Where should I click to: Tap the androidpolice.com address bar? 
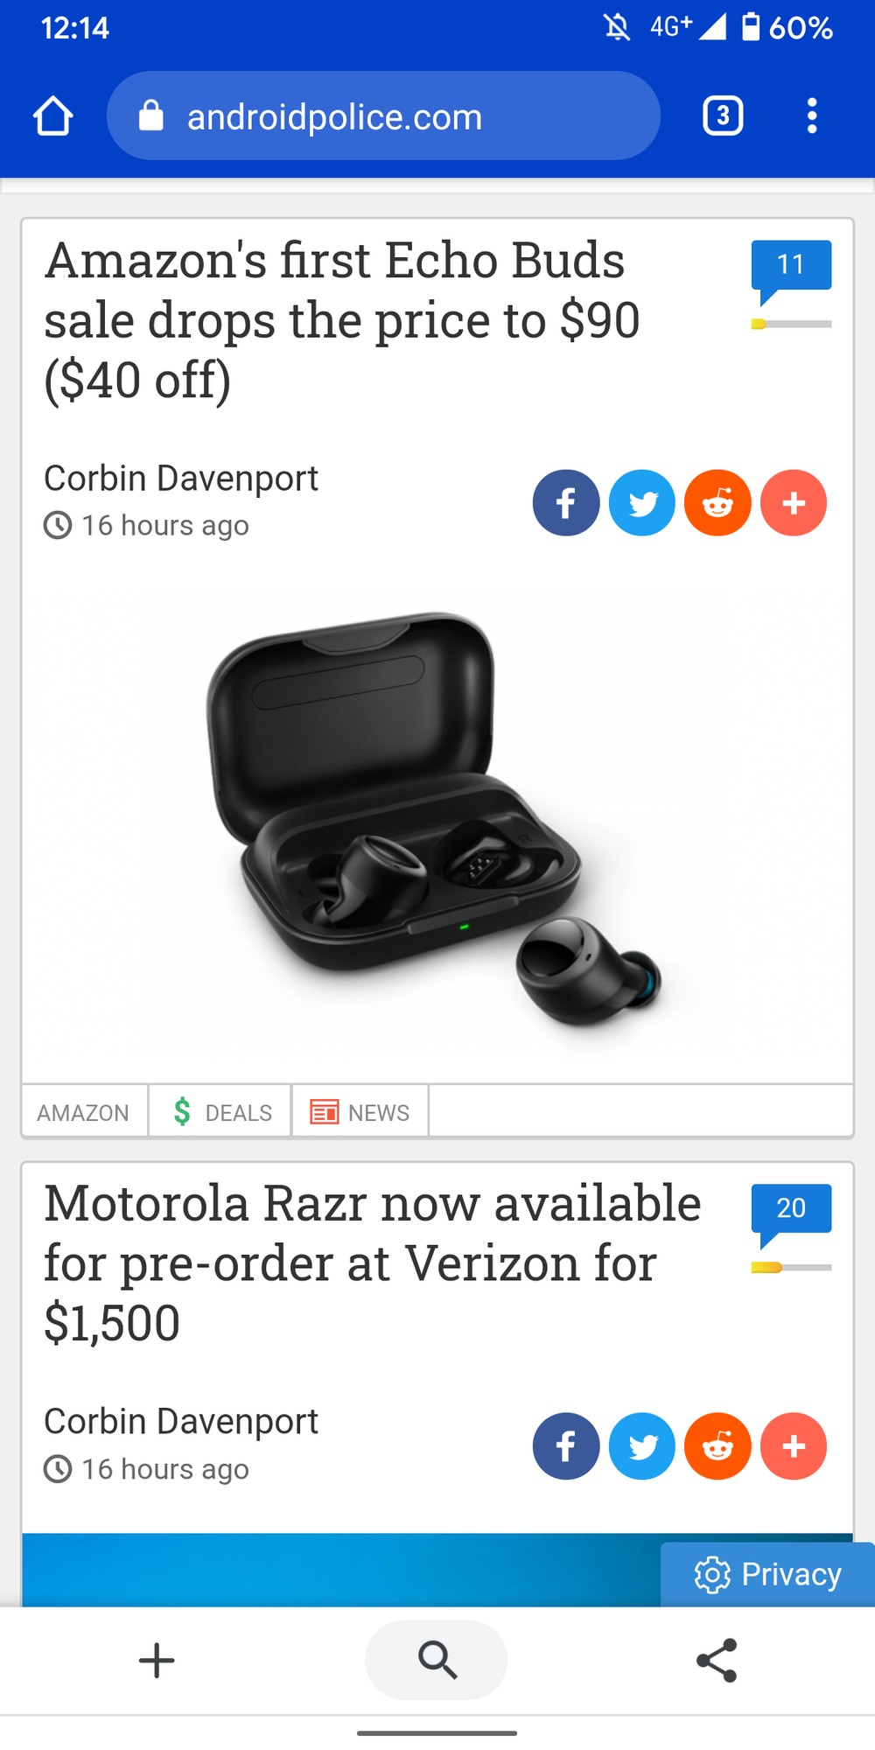coord(383,115)
